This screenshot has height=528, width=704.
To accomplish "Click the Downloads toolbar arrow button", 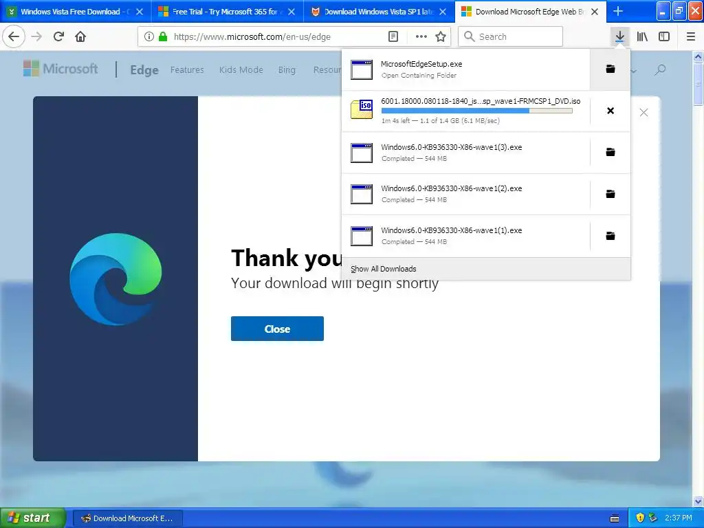I will (619, 37).
